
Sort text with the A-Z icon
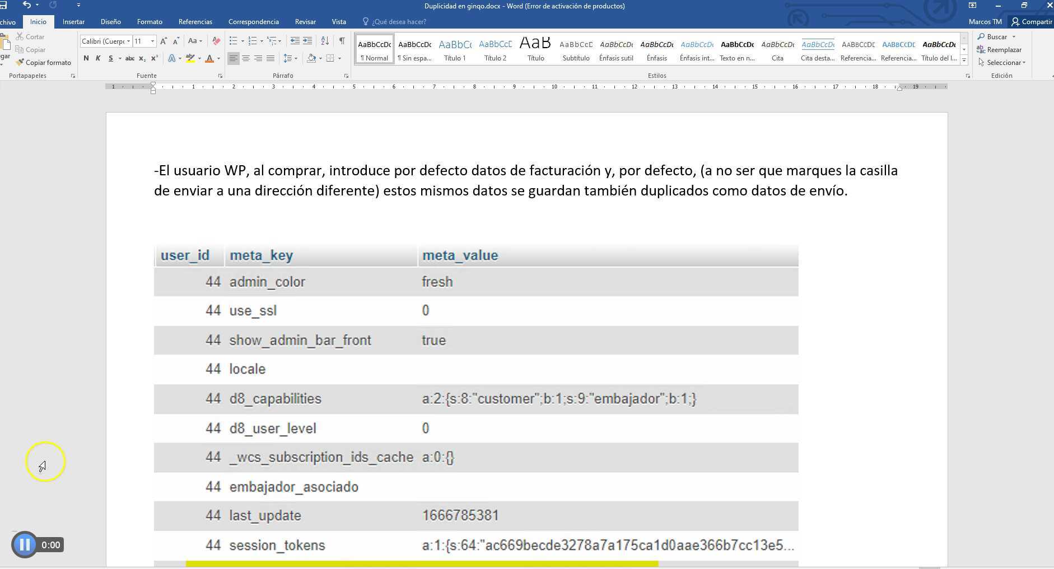coord(325,41)
